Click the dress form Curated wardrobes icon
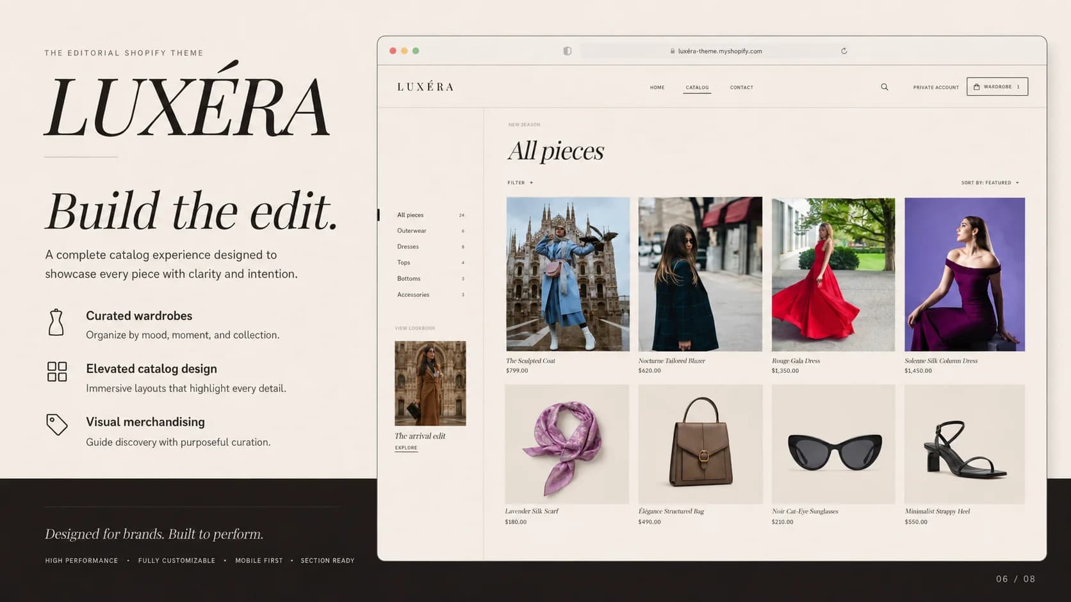This screenshot has height=602, width=1071. point(56,322)
